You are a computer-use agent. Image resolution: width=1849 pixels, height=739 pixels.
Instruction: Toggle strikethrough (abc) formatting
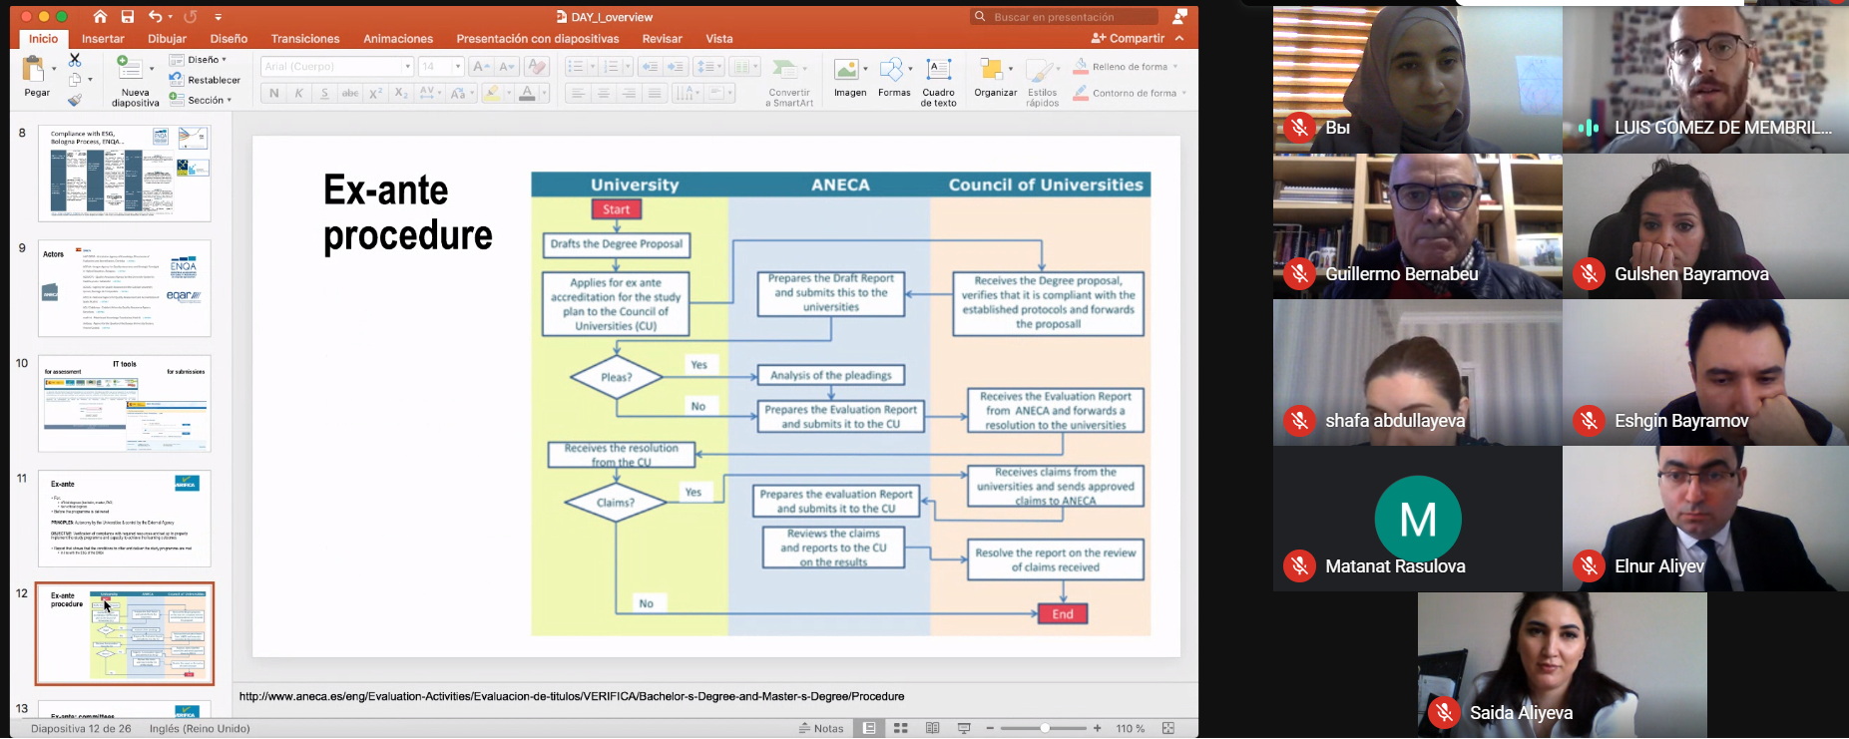click(350, 93)
